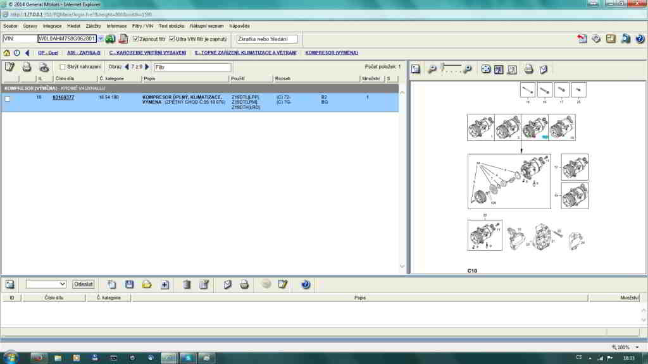Open the VIN history dropdown arrow

[100, 39]
